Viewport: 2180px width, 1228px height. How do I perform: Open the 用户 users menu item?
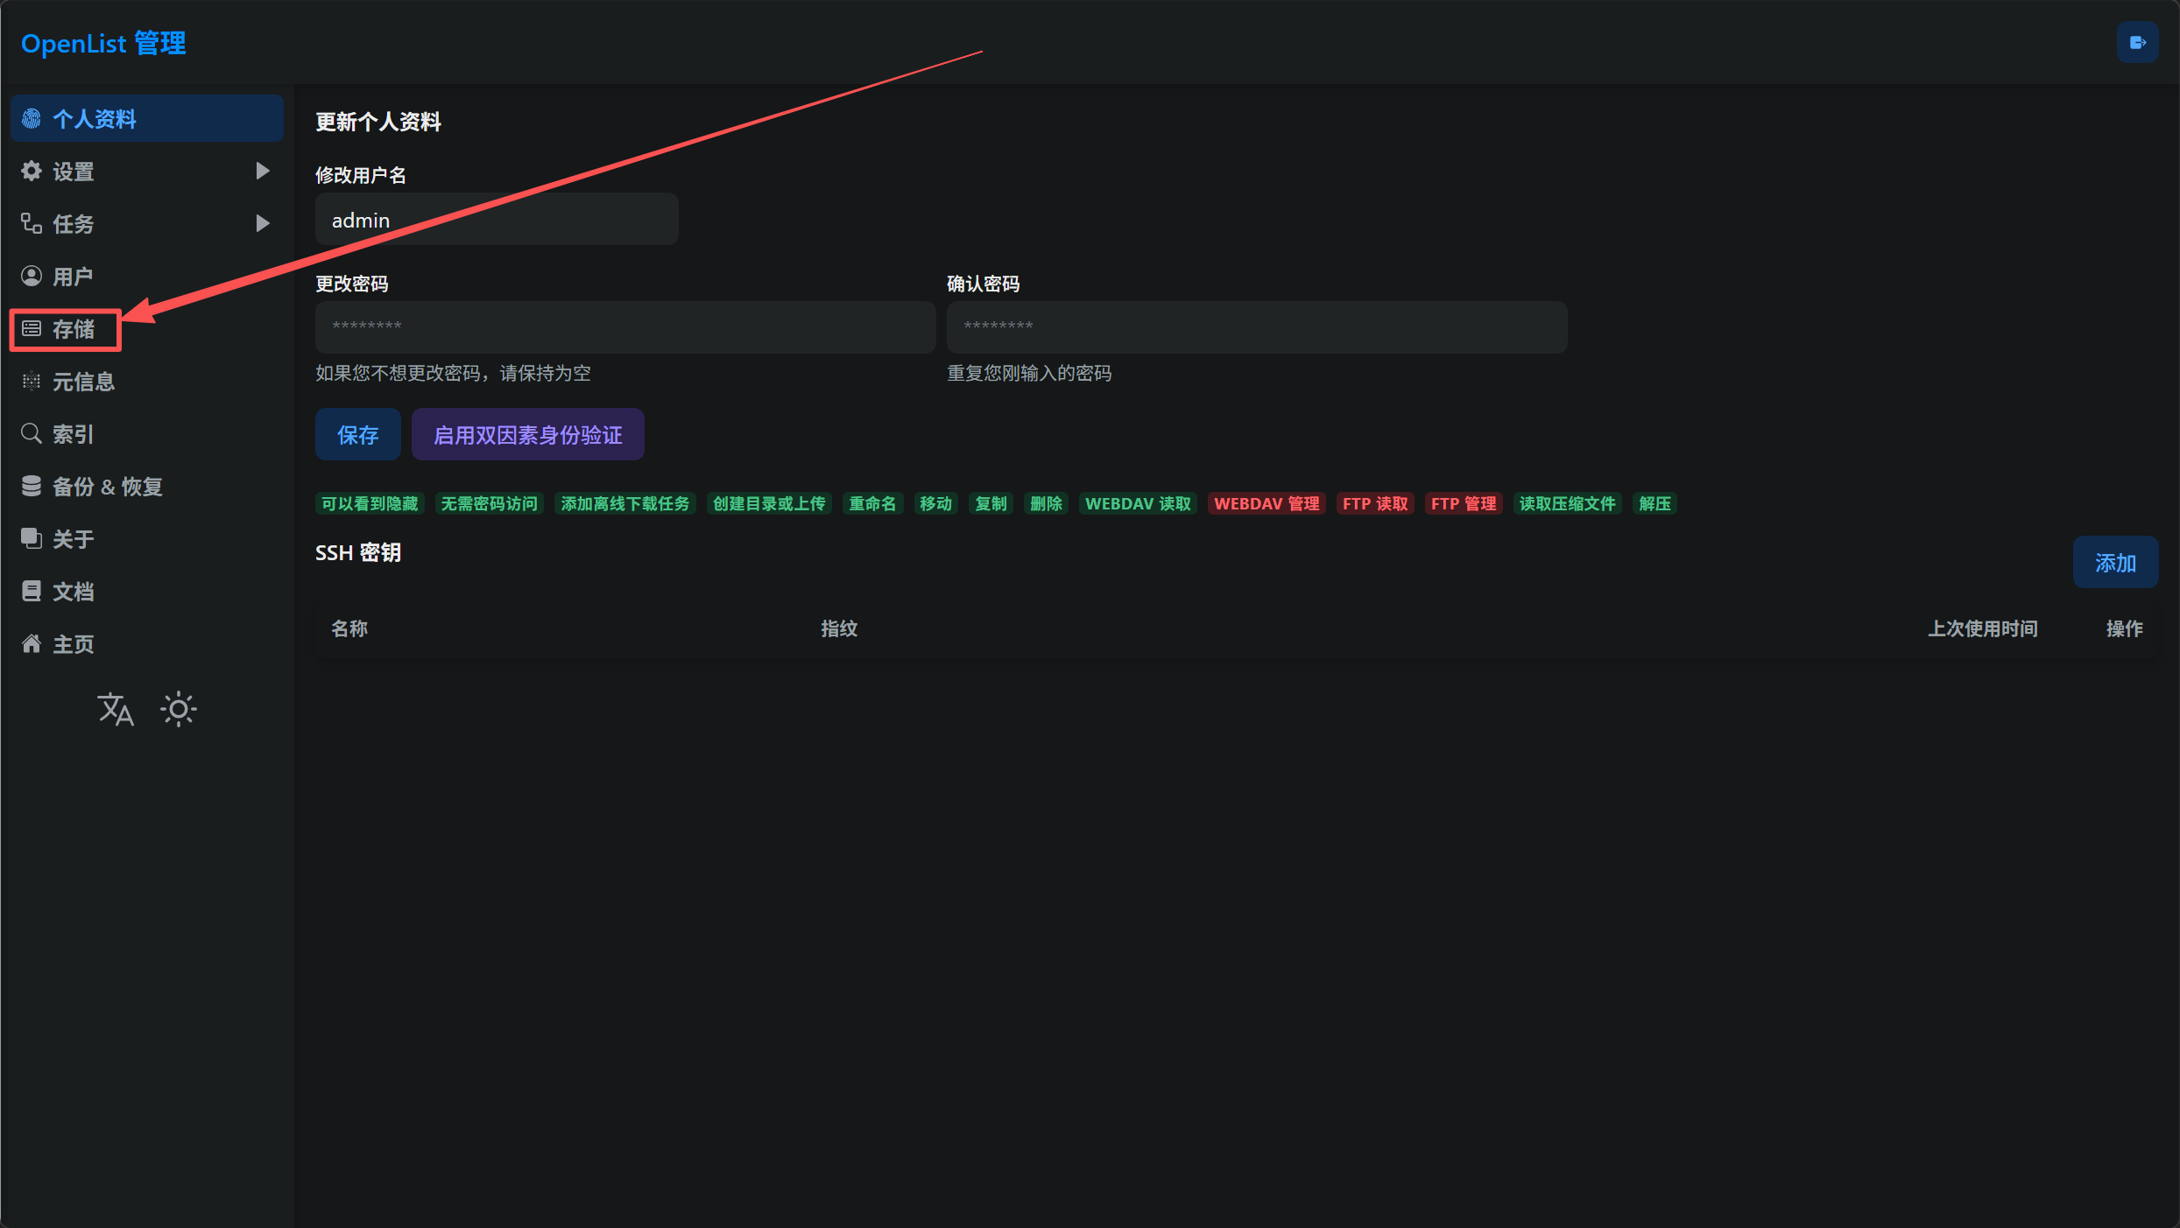pyautogui.click(x=73, y=277)
